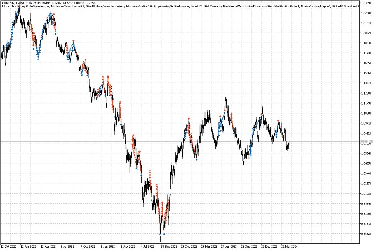Select the 1.18930 price scale value

tap(366, 43)
